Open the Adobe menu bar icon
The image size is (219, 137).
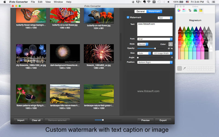click(139, 2)
